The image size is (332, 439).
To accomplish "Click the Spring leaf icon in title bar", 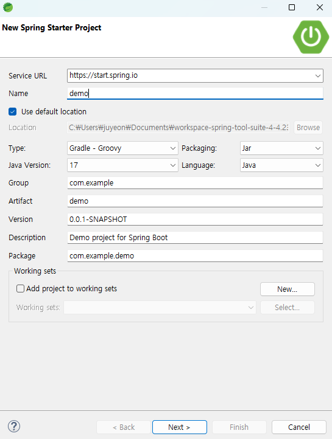I will click(x=8, y=7).
